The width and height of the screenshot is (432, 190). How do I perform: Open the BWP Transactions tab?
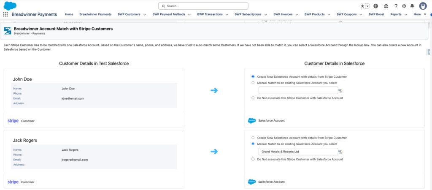(210, 14)
